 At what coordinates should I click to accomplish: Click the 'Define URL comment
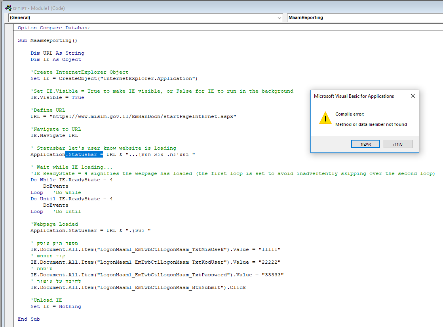coord(48,110)
